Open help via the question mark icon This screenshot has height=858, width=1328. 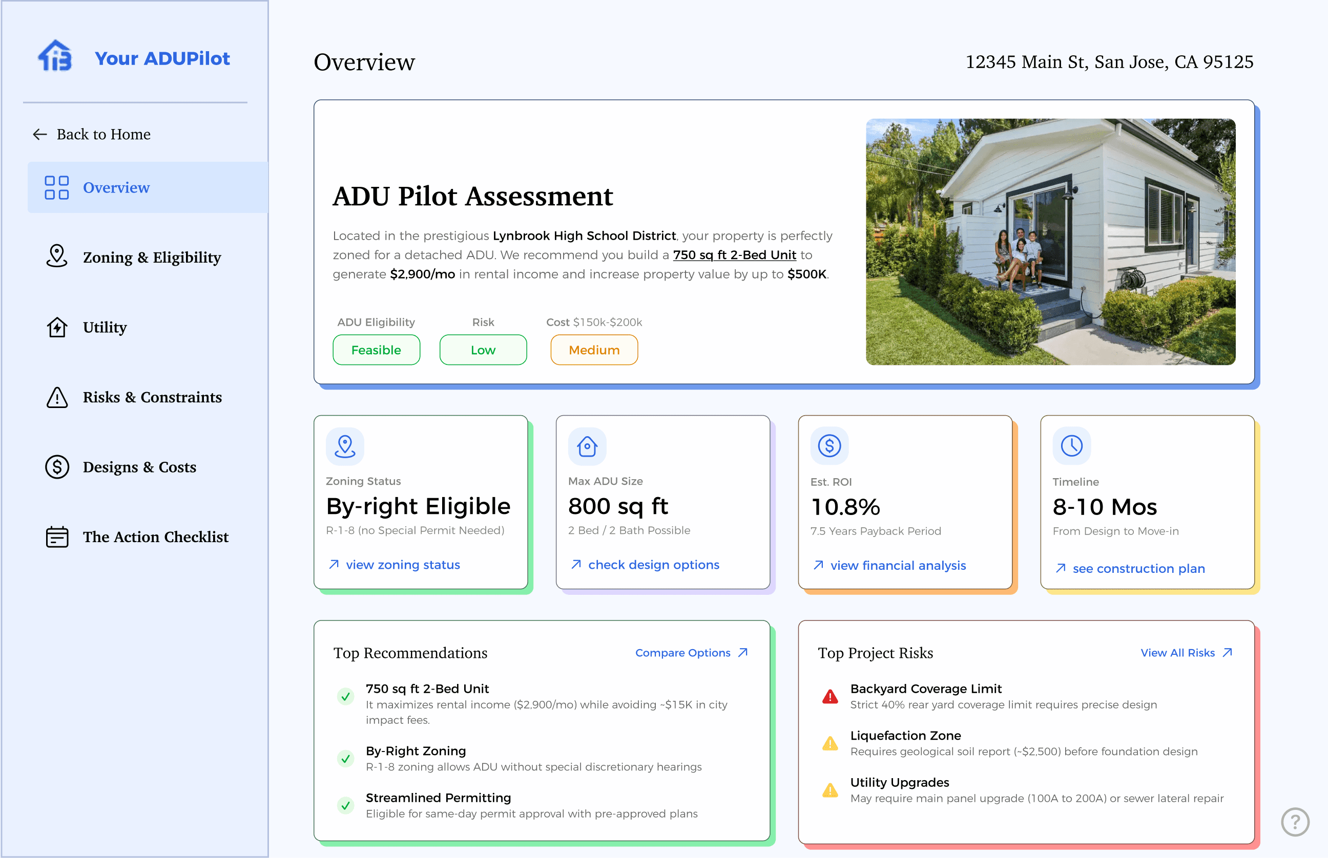(1295, 822)
